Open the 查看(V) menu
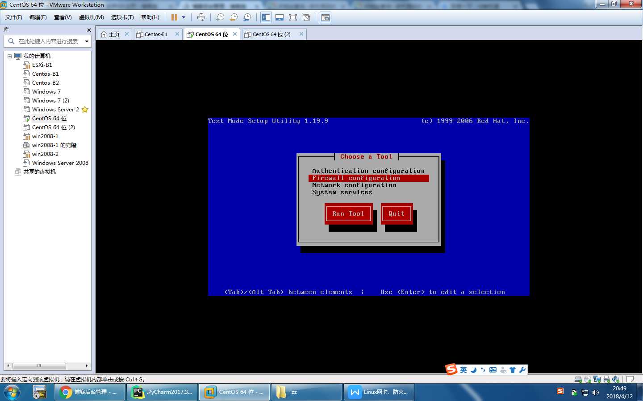 [63, 17]
